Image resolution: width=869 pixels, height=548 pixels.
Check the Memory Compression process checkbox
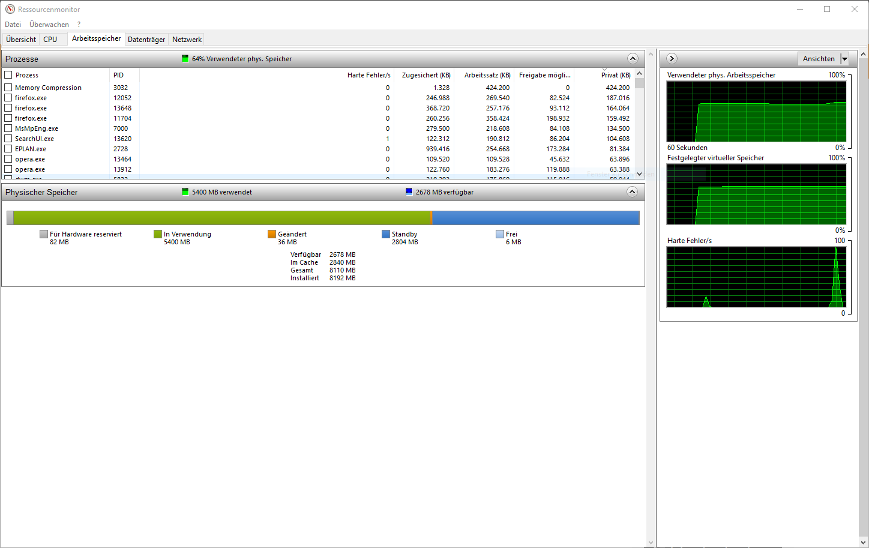coord(8,88)
